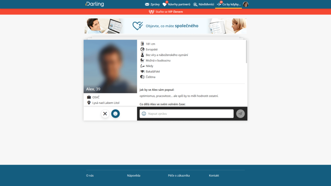331x186 pixels.
Task: Click the globe icon next to Evropské
Action: coord(142,49)
